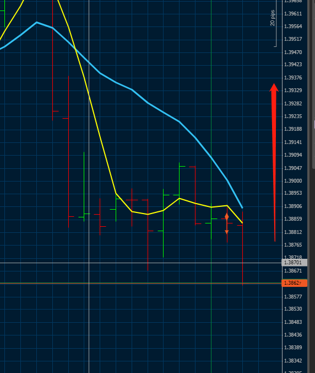
Task: Click price axis label 1.39517
Action: [293, 39]
